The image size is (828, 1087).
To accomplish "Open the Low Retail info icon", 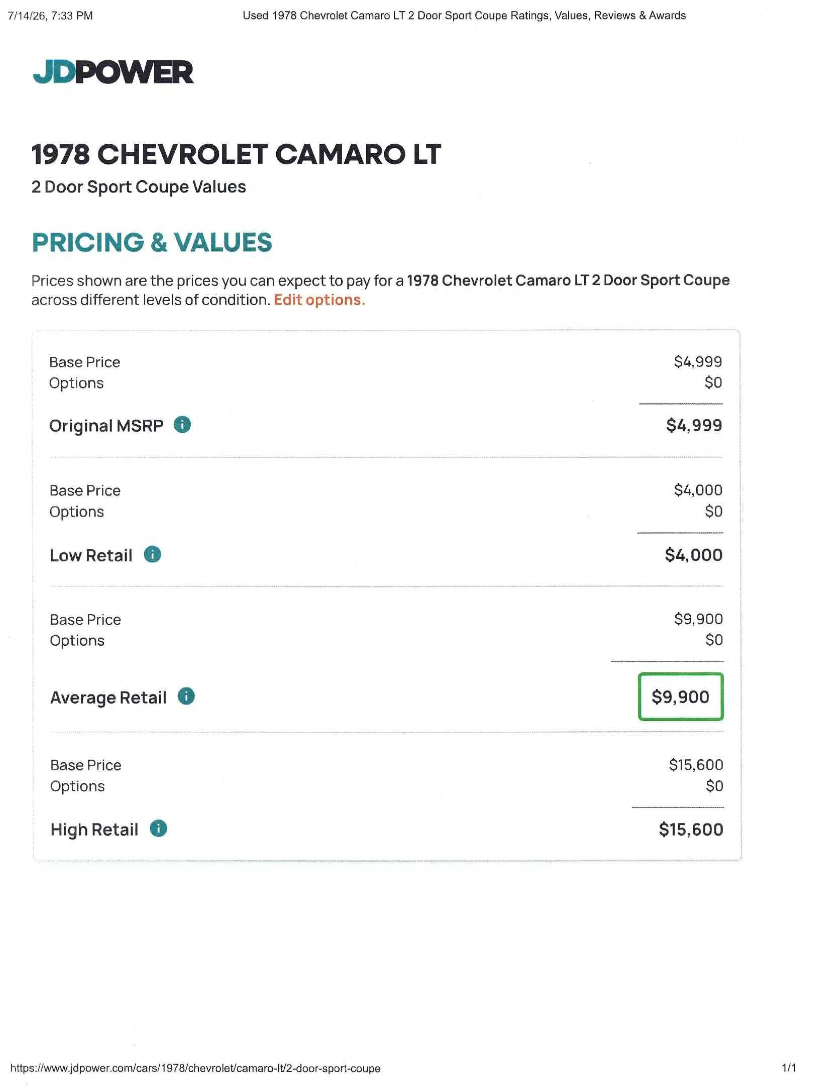I will [152, 554].
